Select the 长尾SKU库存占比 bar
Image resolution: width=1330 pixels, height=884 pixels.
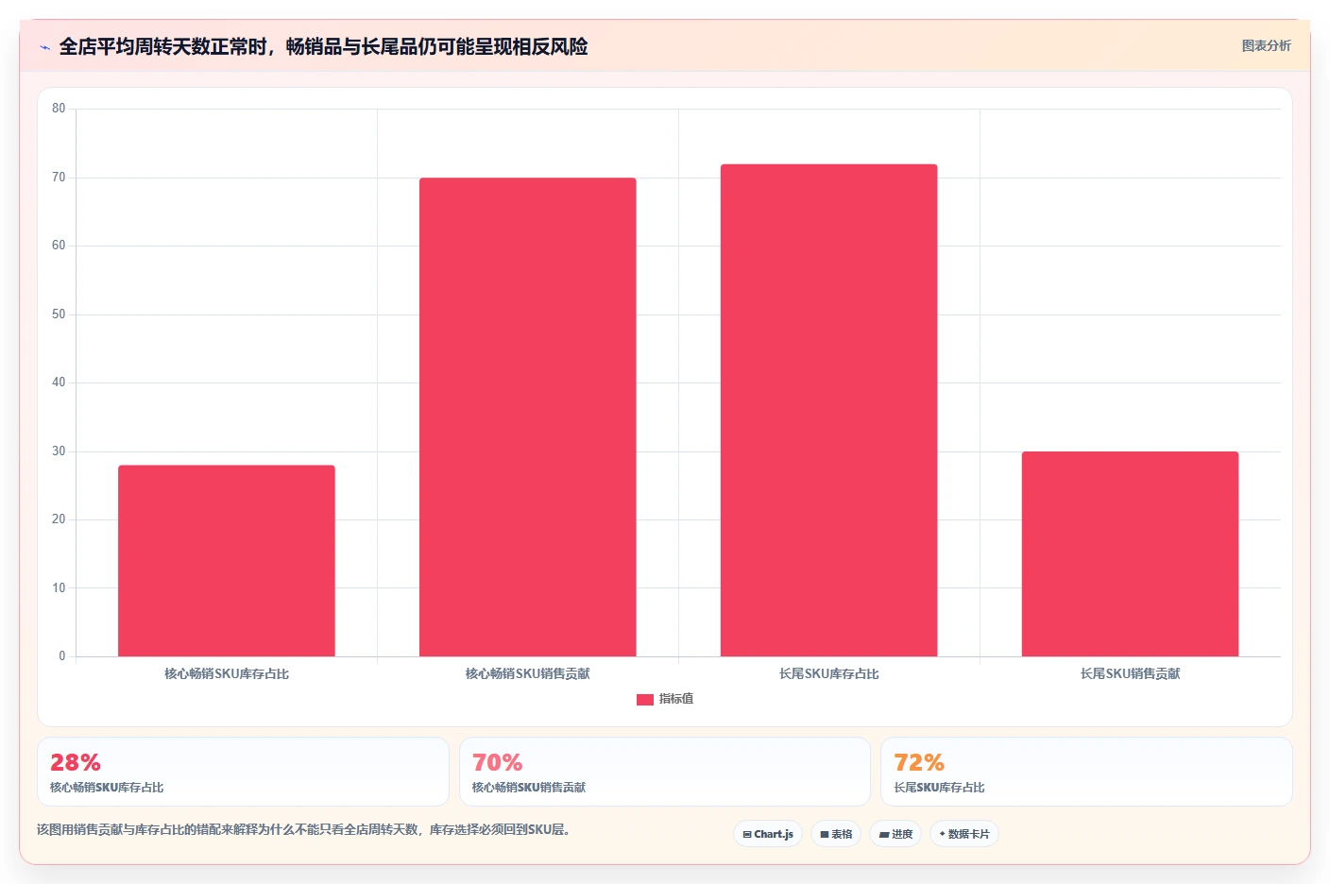point(829,410)
